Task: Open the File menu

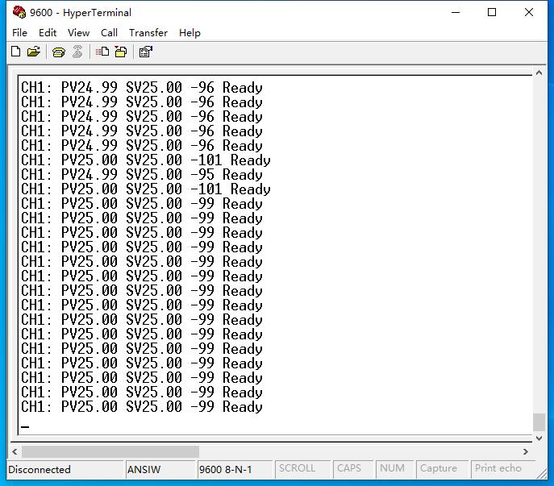Action: pyautogui.click(x=19, y=33)
